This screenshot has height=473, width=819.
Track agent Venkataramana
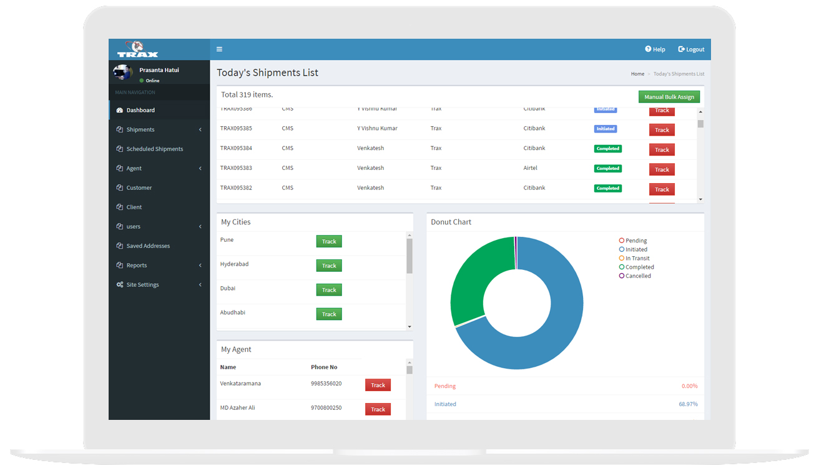click(x=378, y=385)
